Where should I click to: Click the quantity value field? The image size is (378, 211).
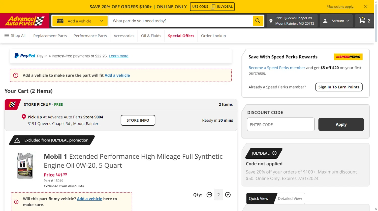tap(218, 195)
